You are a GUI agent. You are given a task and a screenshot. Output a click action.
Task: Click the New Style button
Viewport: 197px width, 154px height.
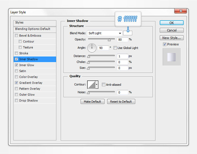tap(172, 38)
